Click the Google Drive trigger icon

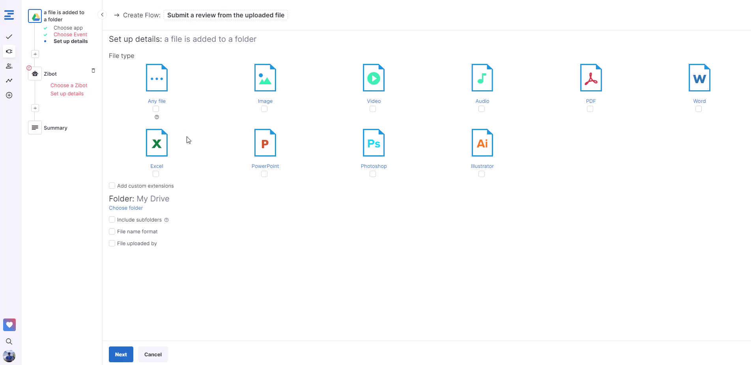35,16
